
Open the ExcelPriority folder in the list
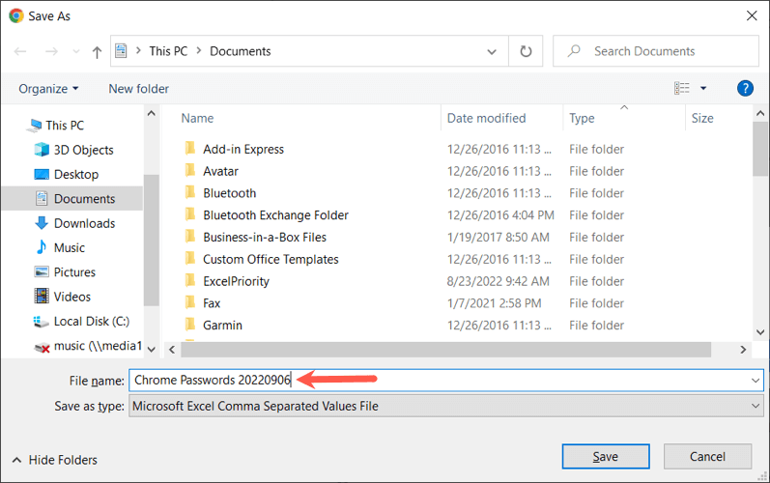click(236, 281)
